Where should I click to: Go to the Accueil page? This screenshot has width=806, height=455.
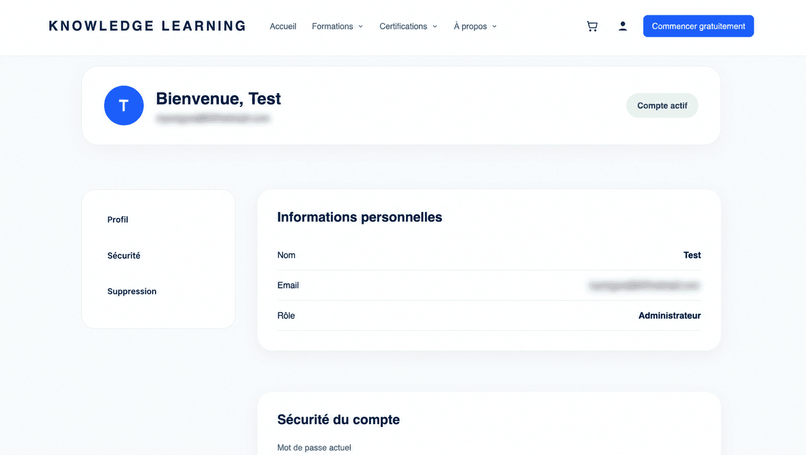point(283,26)
